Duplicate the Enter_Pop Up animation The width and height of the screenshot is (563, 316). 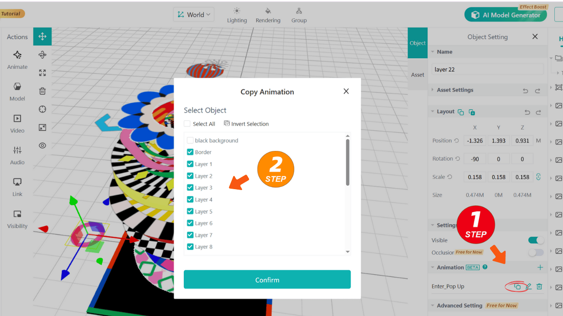(518, 286)
